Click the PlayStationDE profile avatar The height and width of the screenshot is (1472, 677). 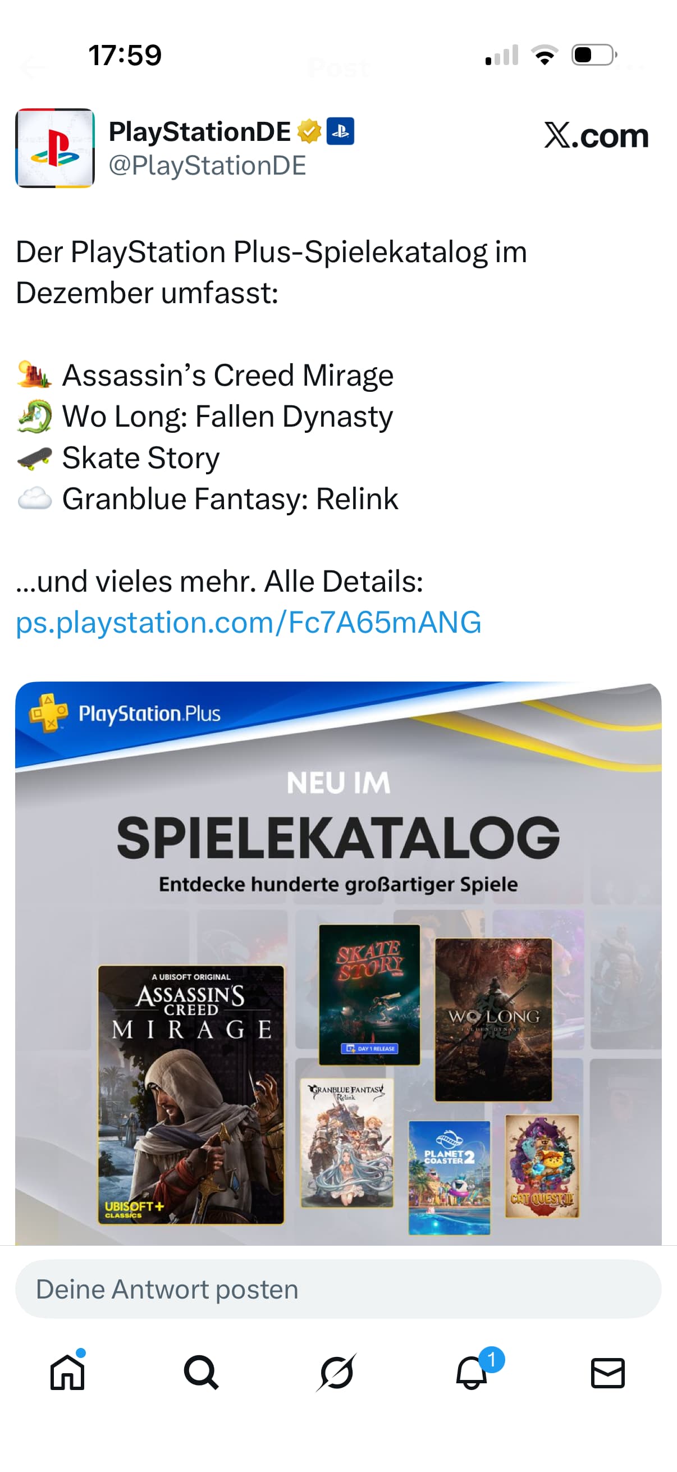coord(55,148)
